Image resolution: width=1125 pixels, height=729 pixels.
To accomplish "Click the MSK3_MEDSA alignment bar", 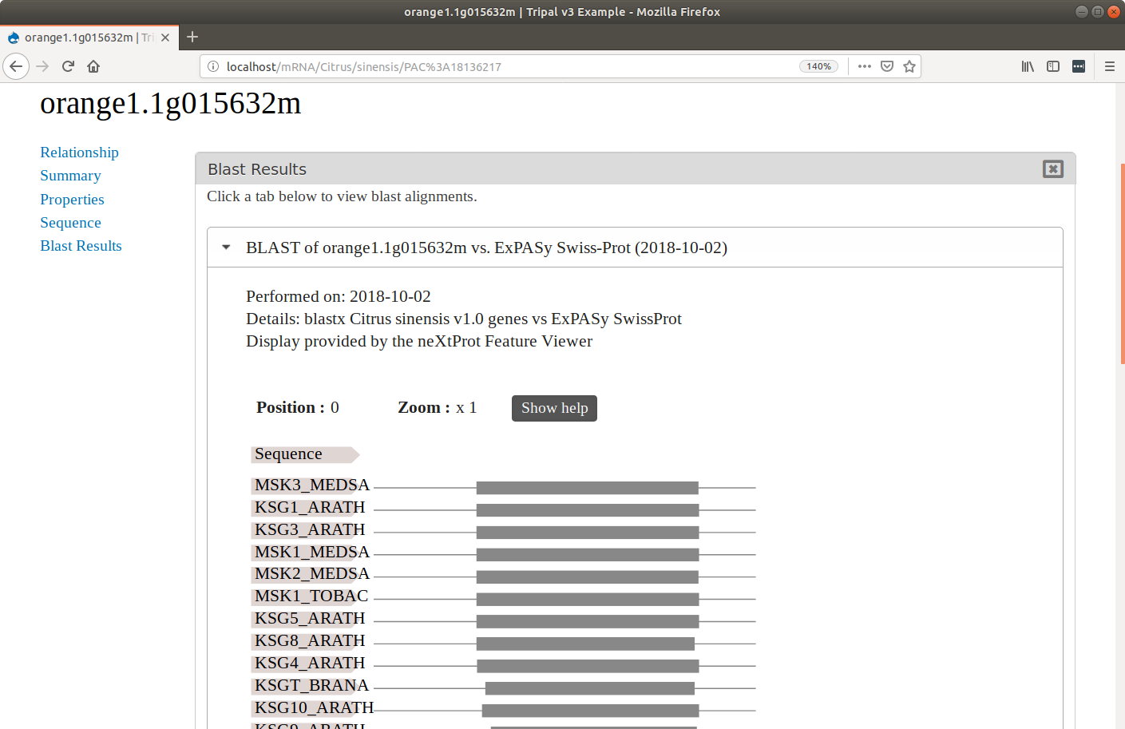I will click(x=588, y=488).
